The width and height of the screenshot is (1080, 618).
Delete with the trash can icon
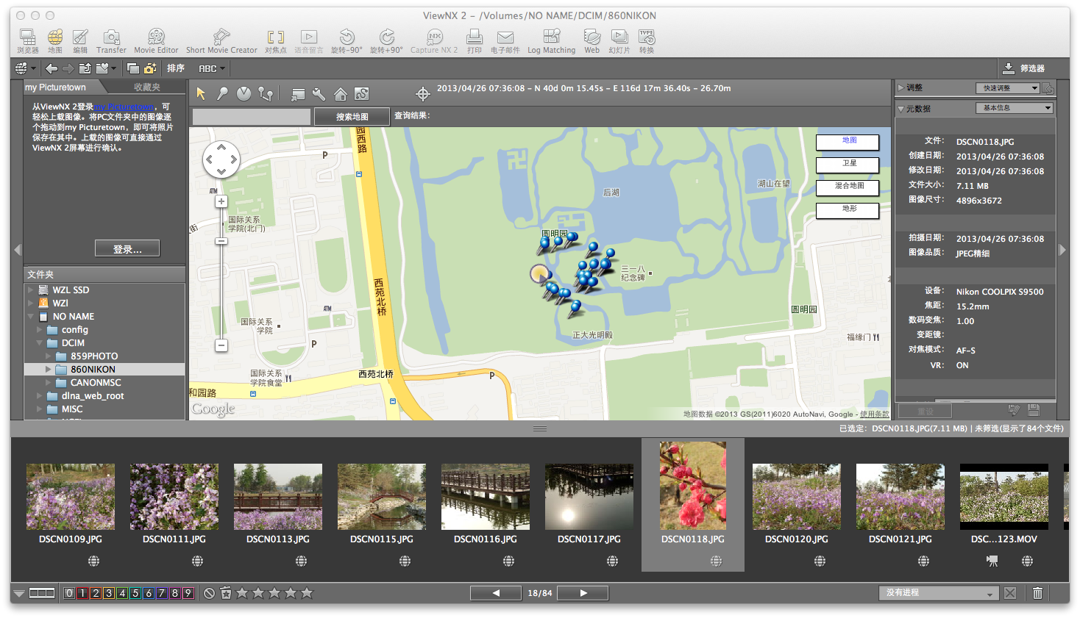(1037, 593)
